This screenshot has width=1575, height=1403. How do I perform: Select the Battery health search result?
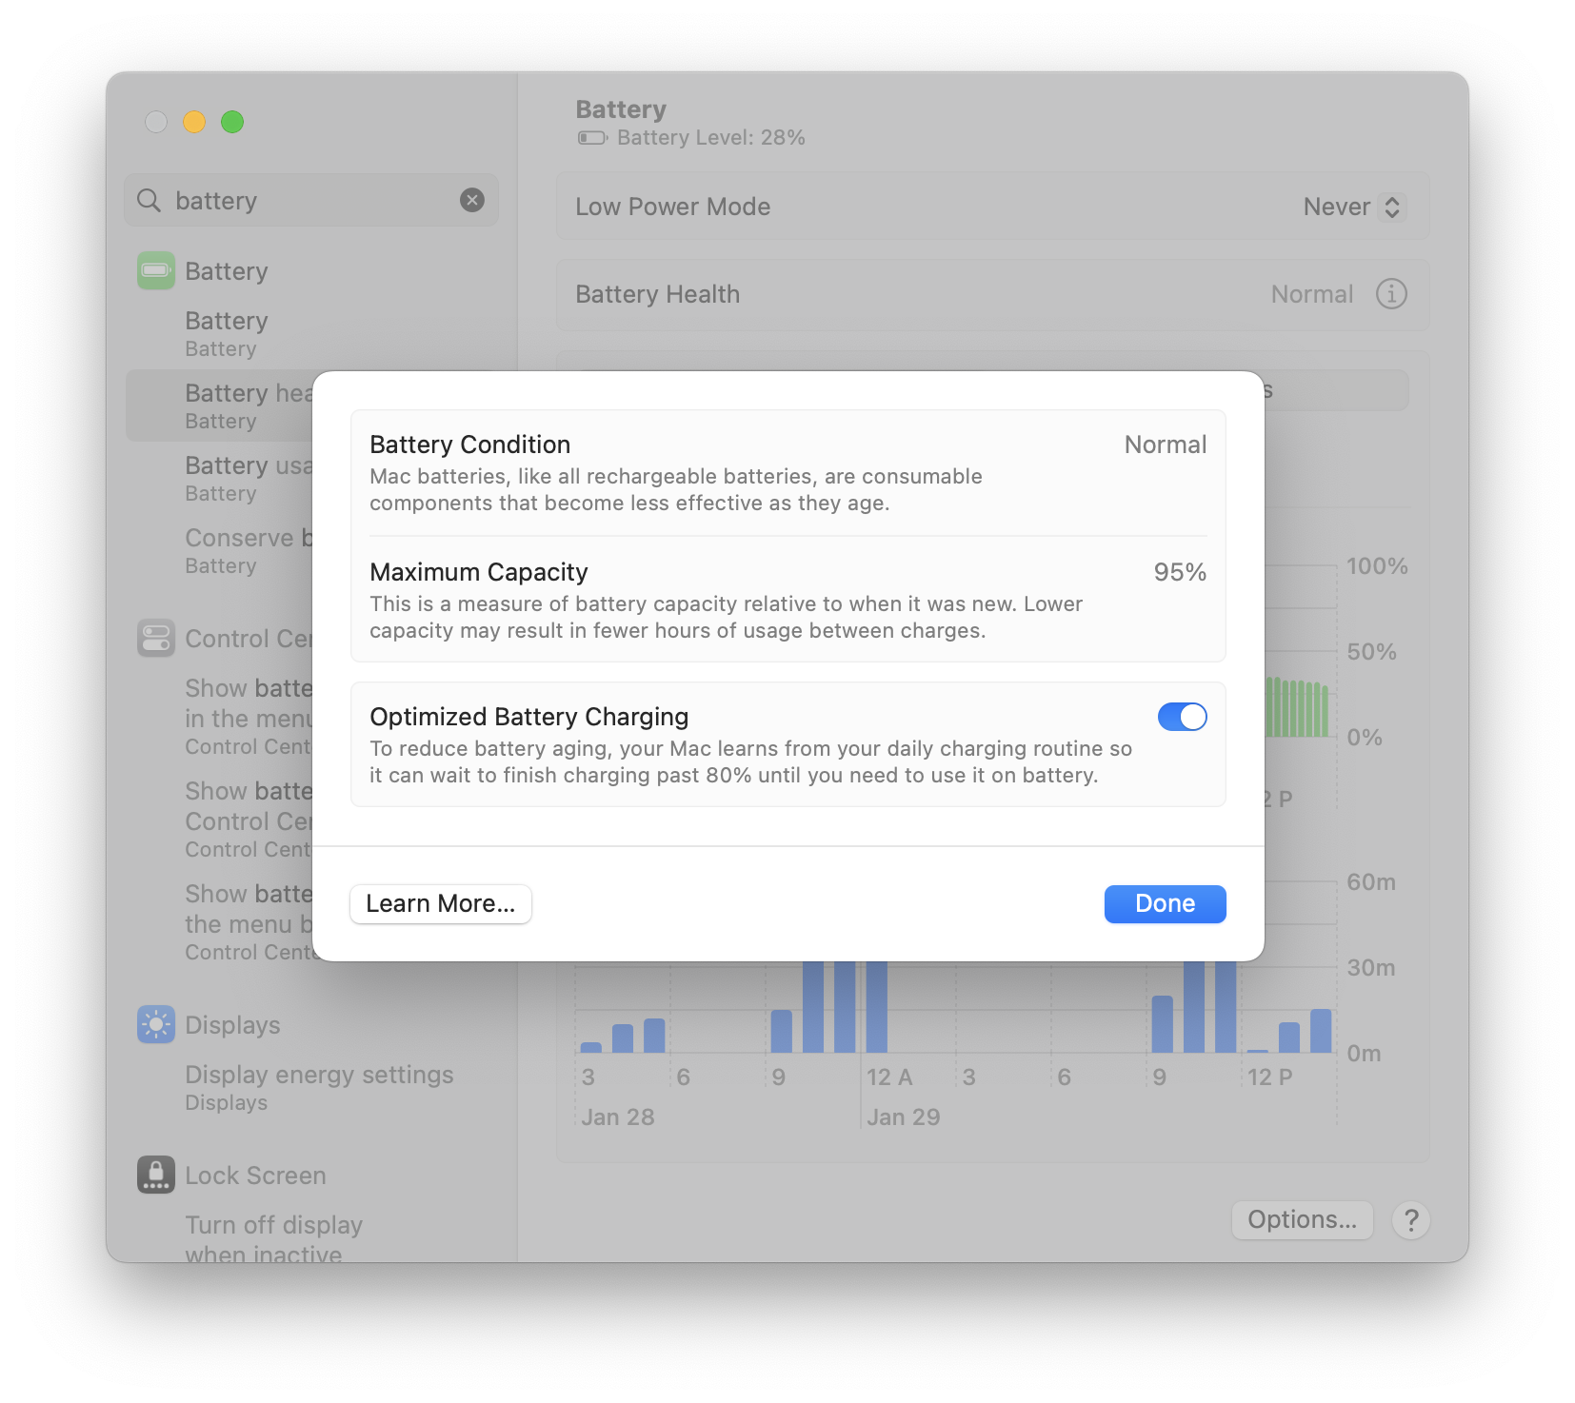pyautogui.click(x=221, y=405)
